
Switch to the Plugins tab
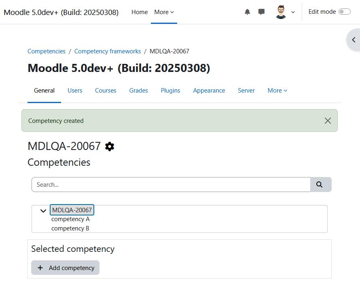coord(170,91)
